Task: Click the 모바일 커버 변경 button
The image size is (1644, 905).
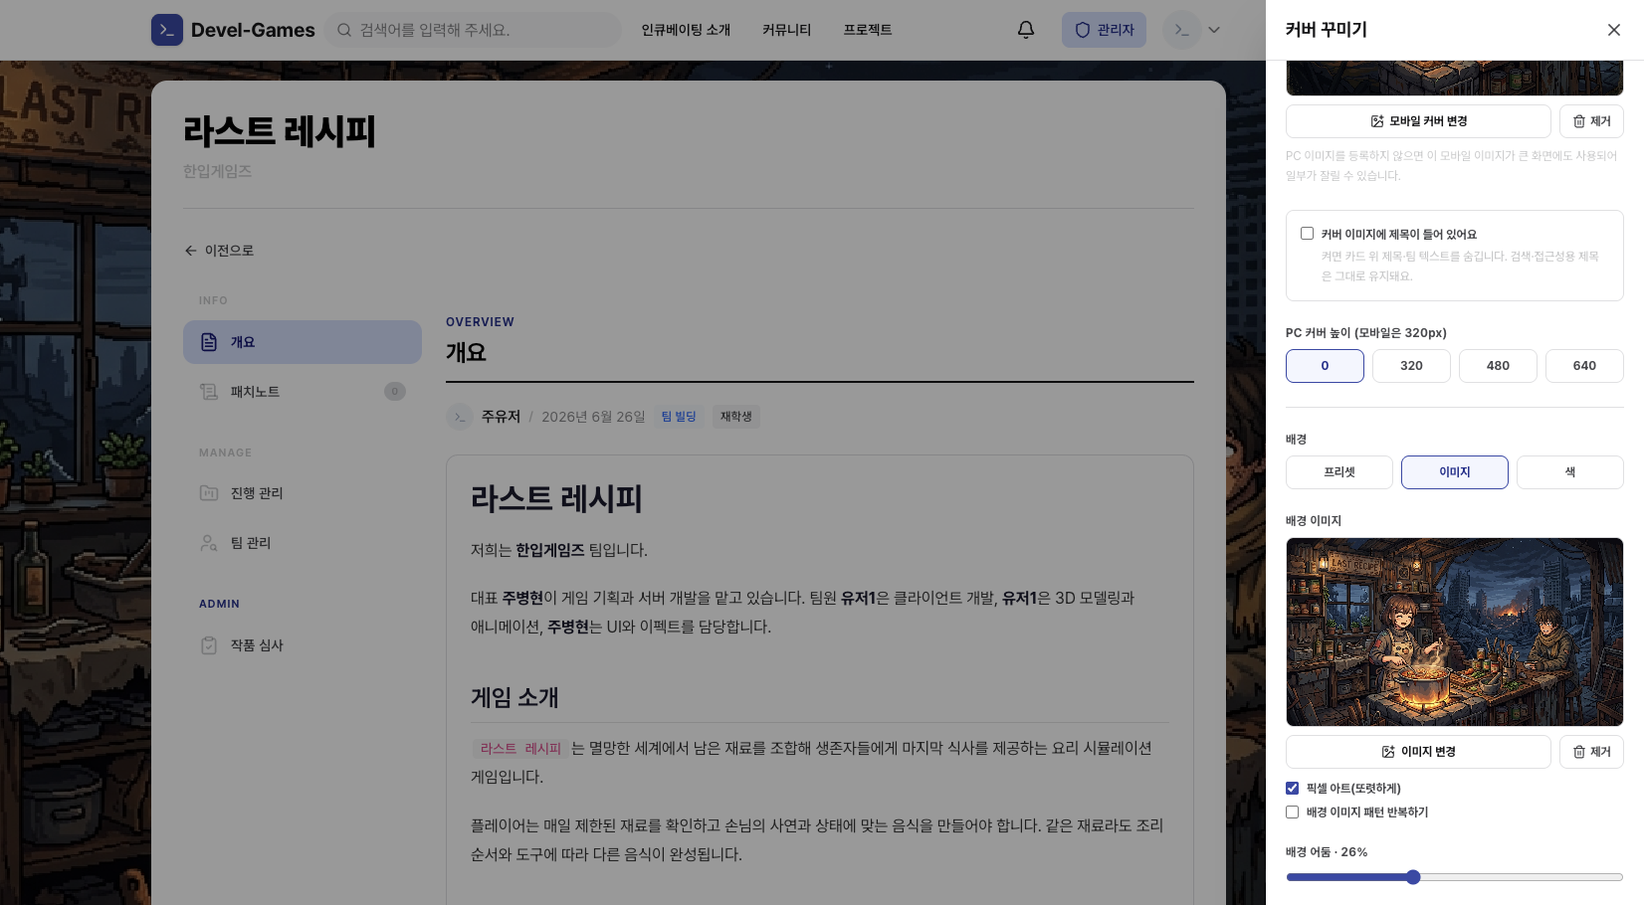Action: click(1418, 121)
